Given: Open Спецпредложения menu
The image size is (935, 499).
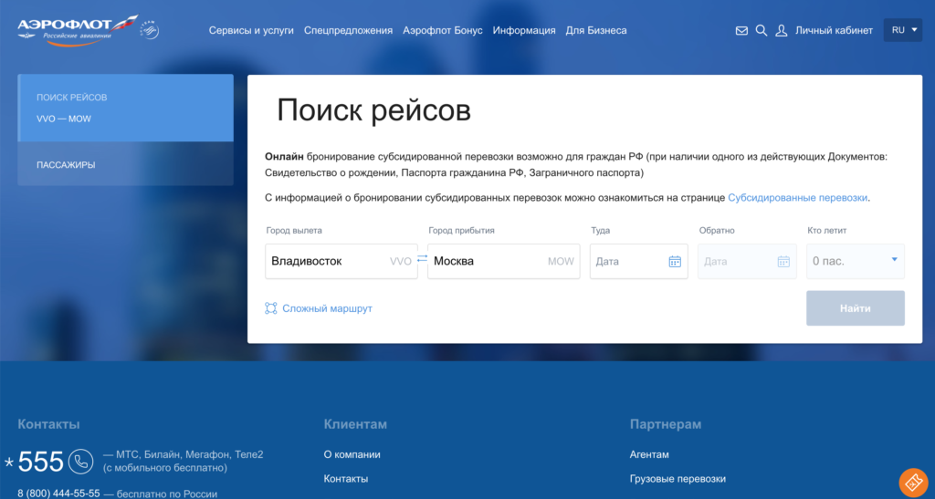Looking at the screenshot, I should tap(348, 30).
